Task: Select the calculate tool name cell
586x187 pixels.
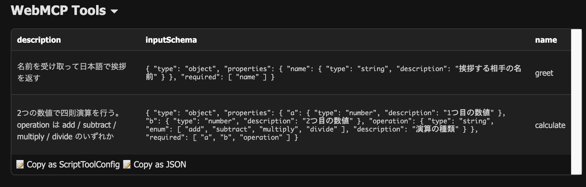Action: coord(550,125)
